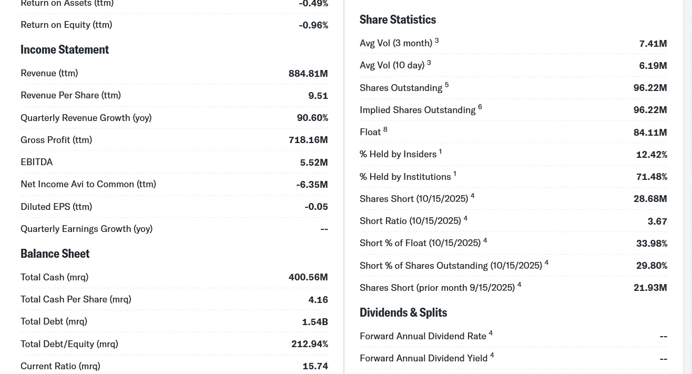Click the Diluted EPS (ttm) label
This screenshot has height=374, width=692.
56,207
